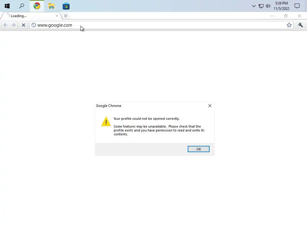Bookmark this page with the star

tap(289, 25)
